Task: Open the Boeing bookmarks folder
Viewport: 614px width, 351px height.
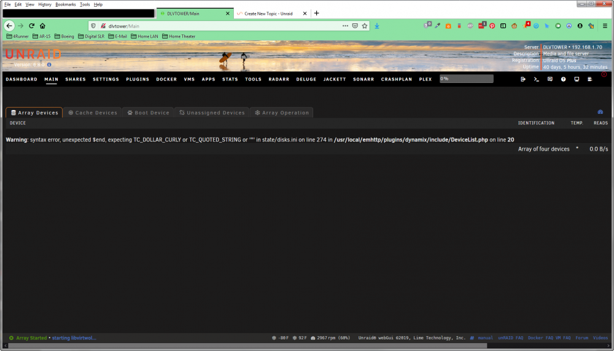Action: 64,36
